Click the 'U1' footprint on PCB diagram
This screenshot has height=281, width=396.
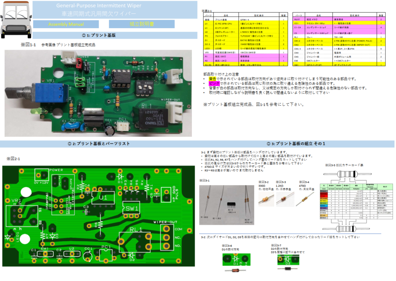click(103, 197)
